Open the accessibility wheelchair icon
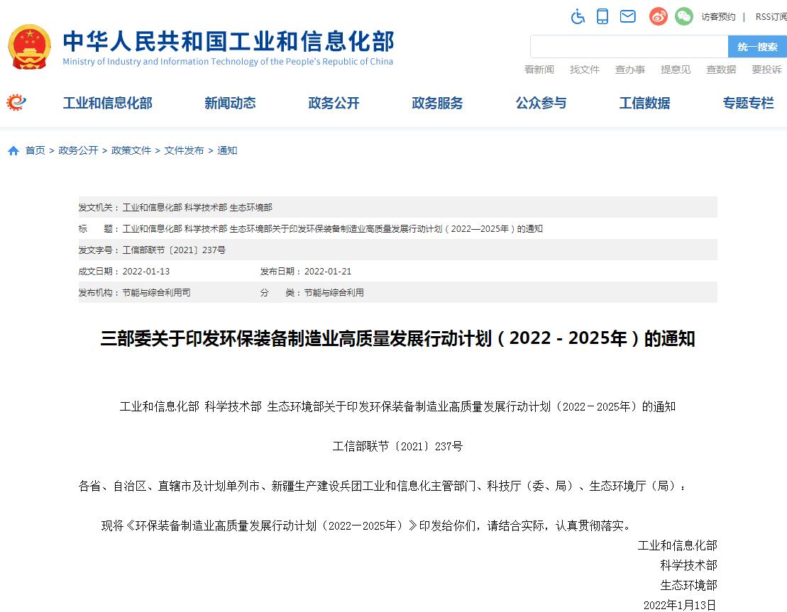 (578, 16)
